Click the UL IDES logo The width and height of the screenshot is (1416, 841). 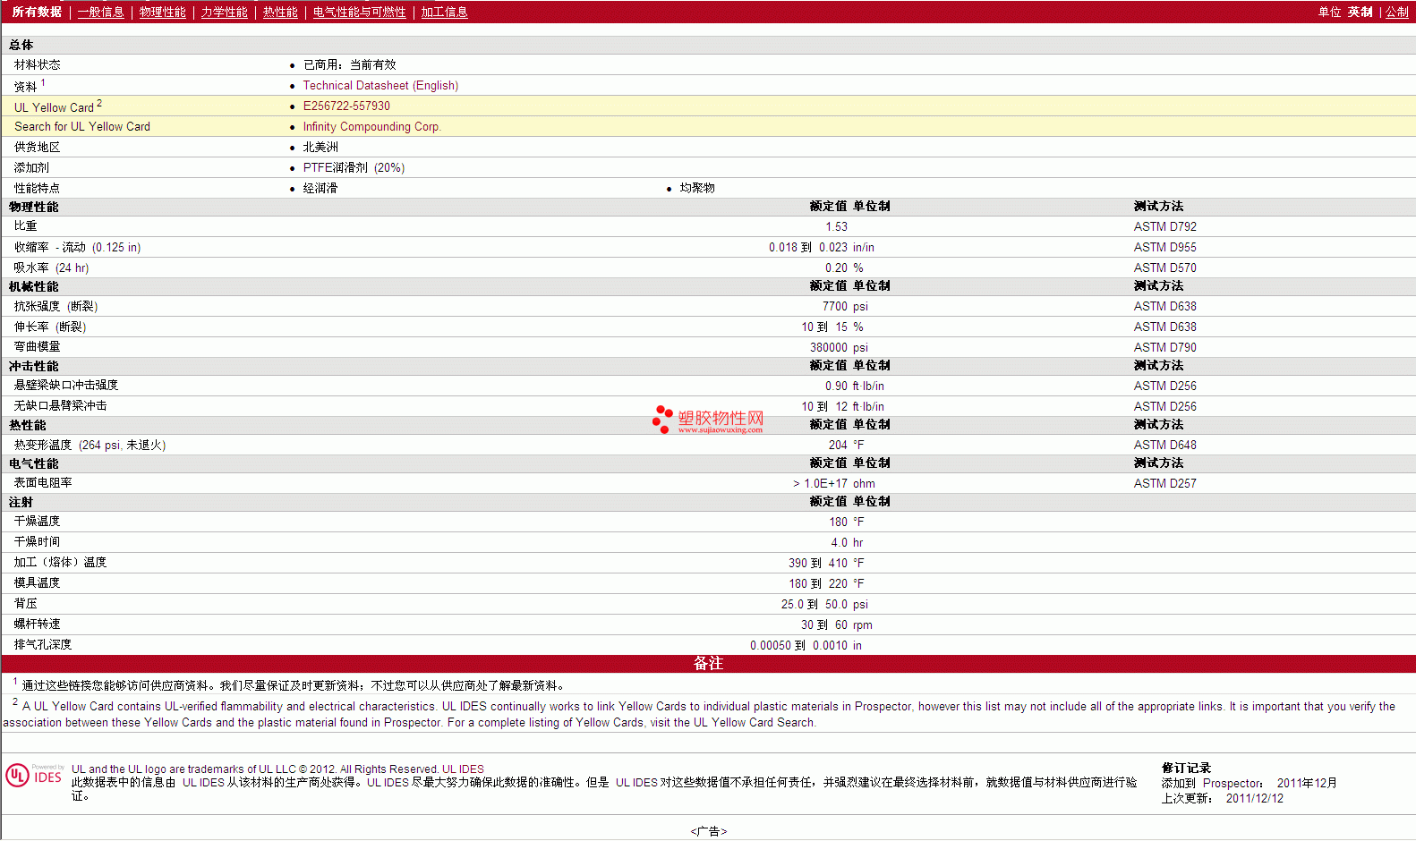[34, 775]
